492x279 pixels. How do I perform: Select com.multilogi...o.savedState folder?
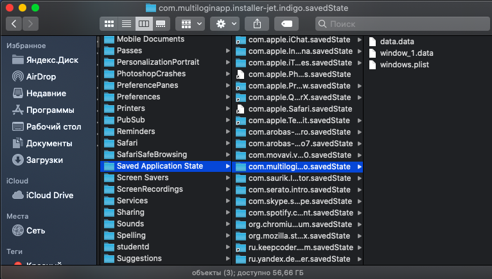(x=298, y=167)
